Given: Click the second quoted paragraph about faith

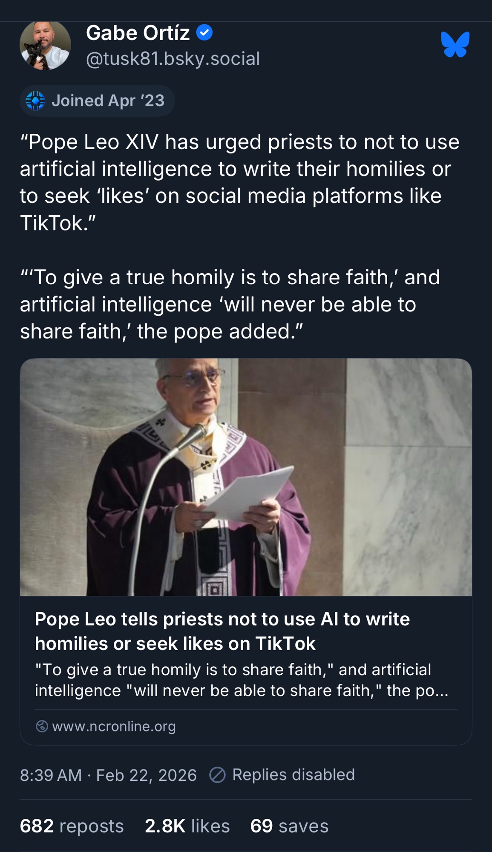Looking at the screenshot, I should [x=230, y=304].
